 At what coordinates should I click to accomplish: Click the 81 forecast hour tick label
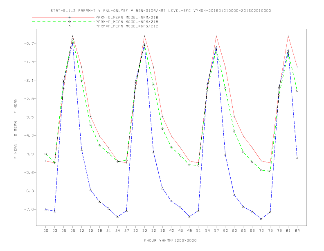(x=288, y=230)
